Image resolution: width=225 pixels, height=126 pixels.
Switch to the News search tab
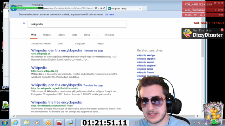click(x=87, y=35)
